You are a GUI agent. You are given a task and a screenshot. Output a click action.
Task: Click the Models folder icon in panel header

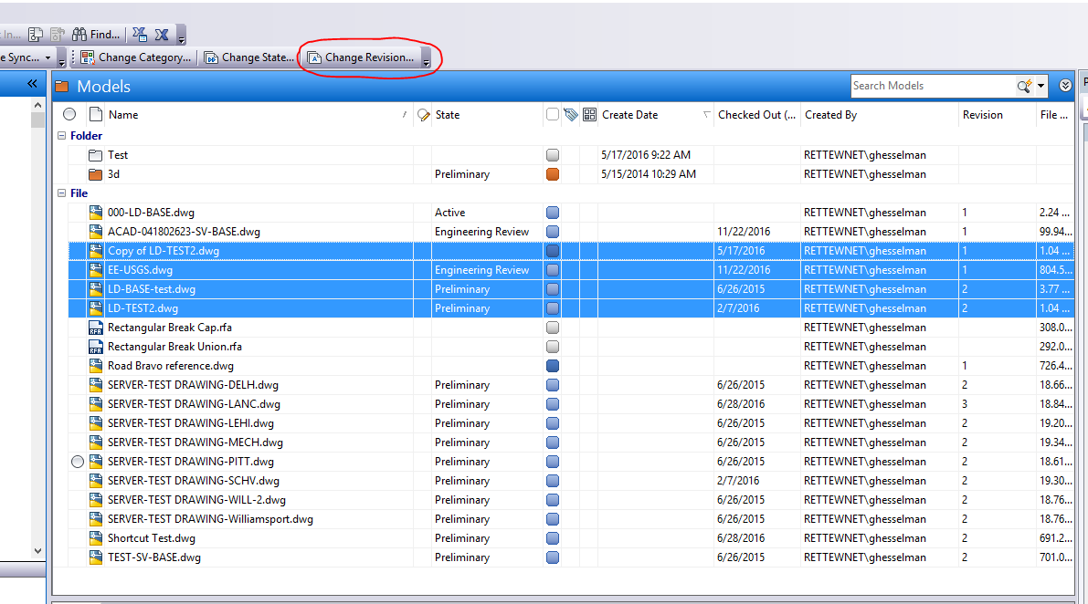[x=61, y=85]
